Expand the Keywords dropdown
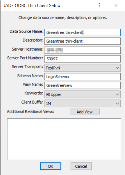Screen dimensions: 125x175 (83, 94)
